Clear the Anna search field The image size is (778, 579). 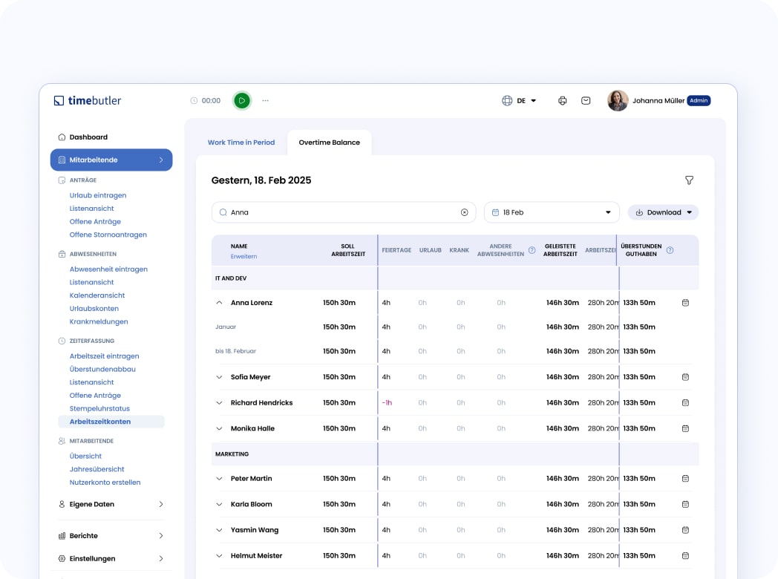[465, 212]
